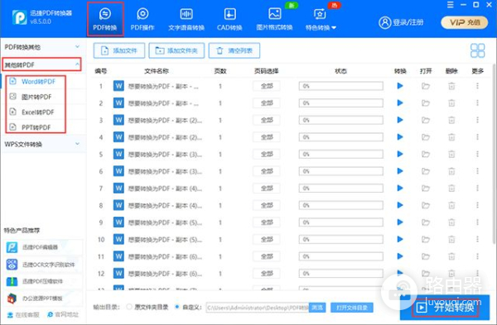
Task: Change page selection 全部 for row 4
Action: (x=267, y=137)
